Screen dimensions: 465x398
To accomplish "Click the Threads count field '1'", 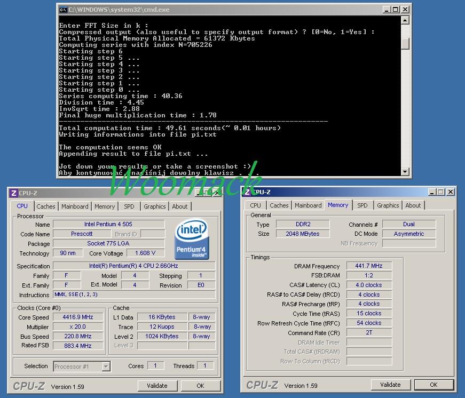I will (205, 366).
